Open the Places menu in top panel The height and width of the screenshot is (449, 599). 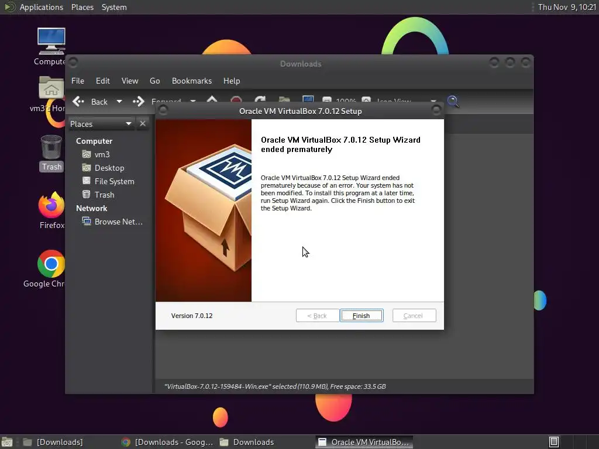click(82, 7)
